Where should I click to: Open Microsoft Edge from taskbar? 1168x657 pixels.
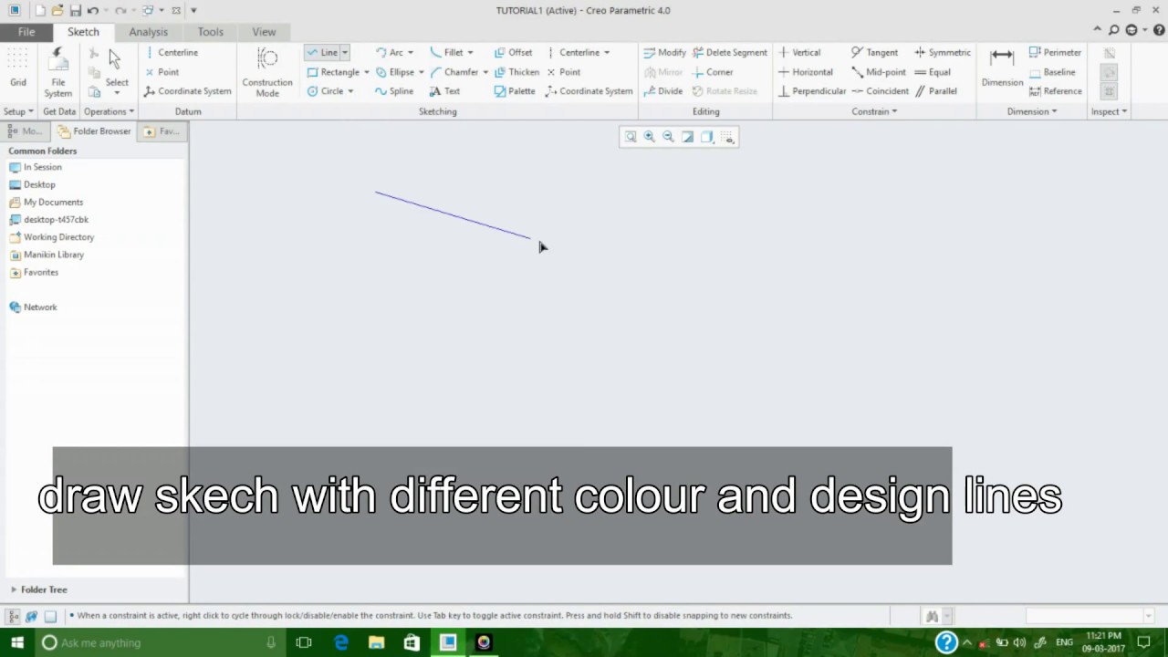point(341,642)
